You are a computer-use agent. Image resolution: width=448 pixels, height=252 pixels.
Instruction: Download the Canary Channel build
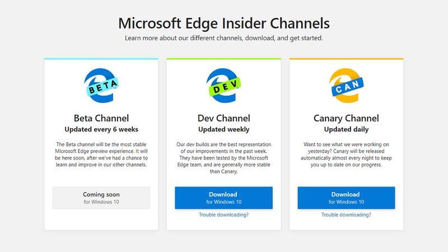pyautogui.click(x=346, y=198)
